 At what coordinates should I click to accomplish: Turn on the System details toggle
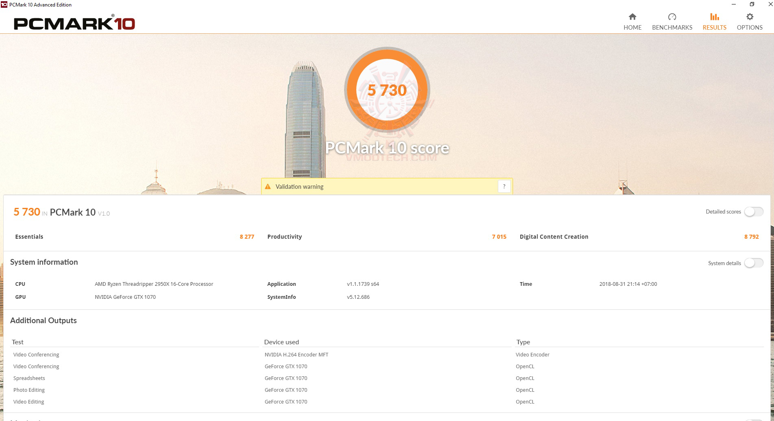pos(754,263)
